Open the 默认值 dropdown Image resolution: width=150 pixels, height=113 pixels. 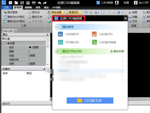click(48, 39)
